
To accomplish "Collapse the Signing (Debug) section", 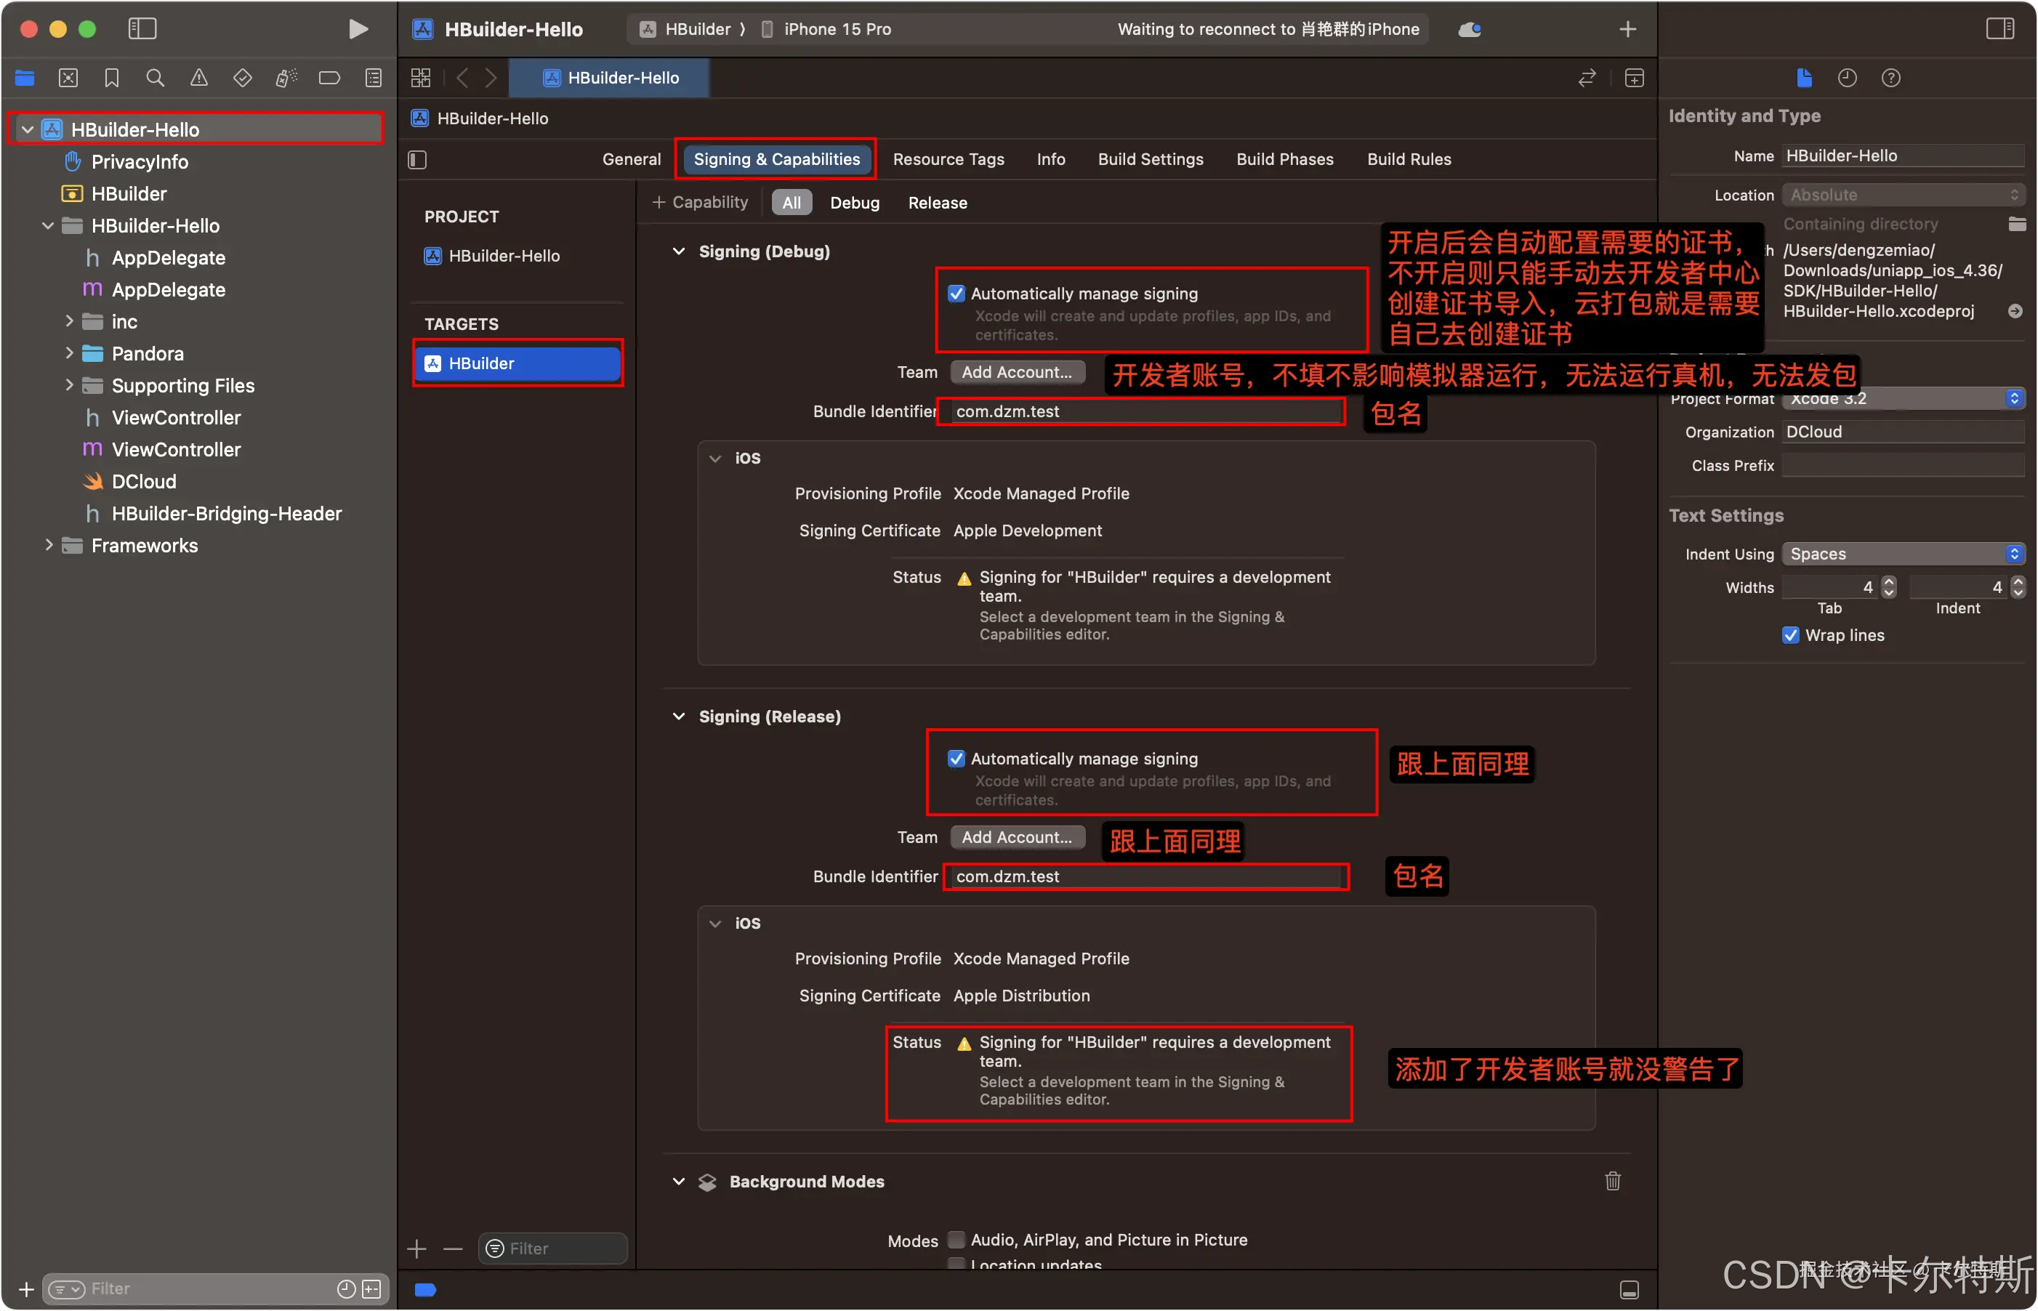I will [x=678, y=251].
